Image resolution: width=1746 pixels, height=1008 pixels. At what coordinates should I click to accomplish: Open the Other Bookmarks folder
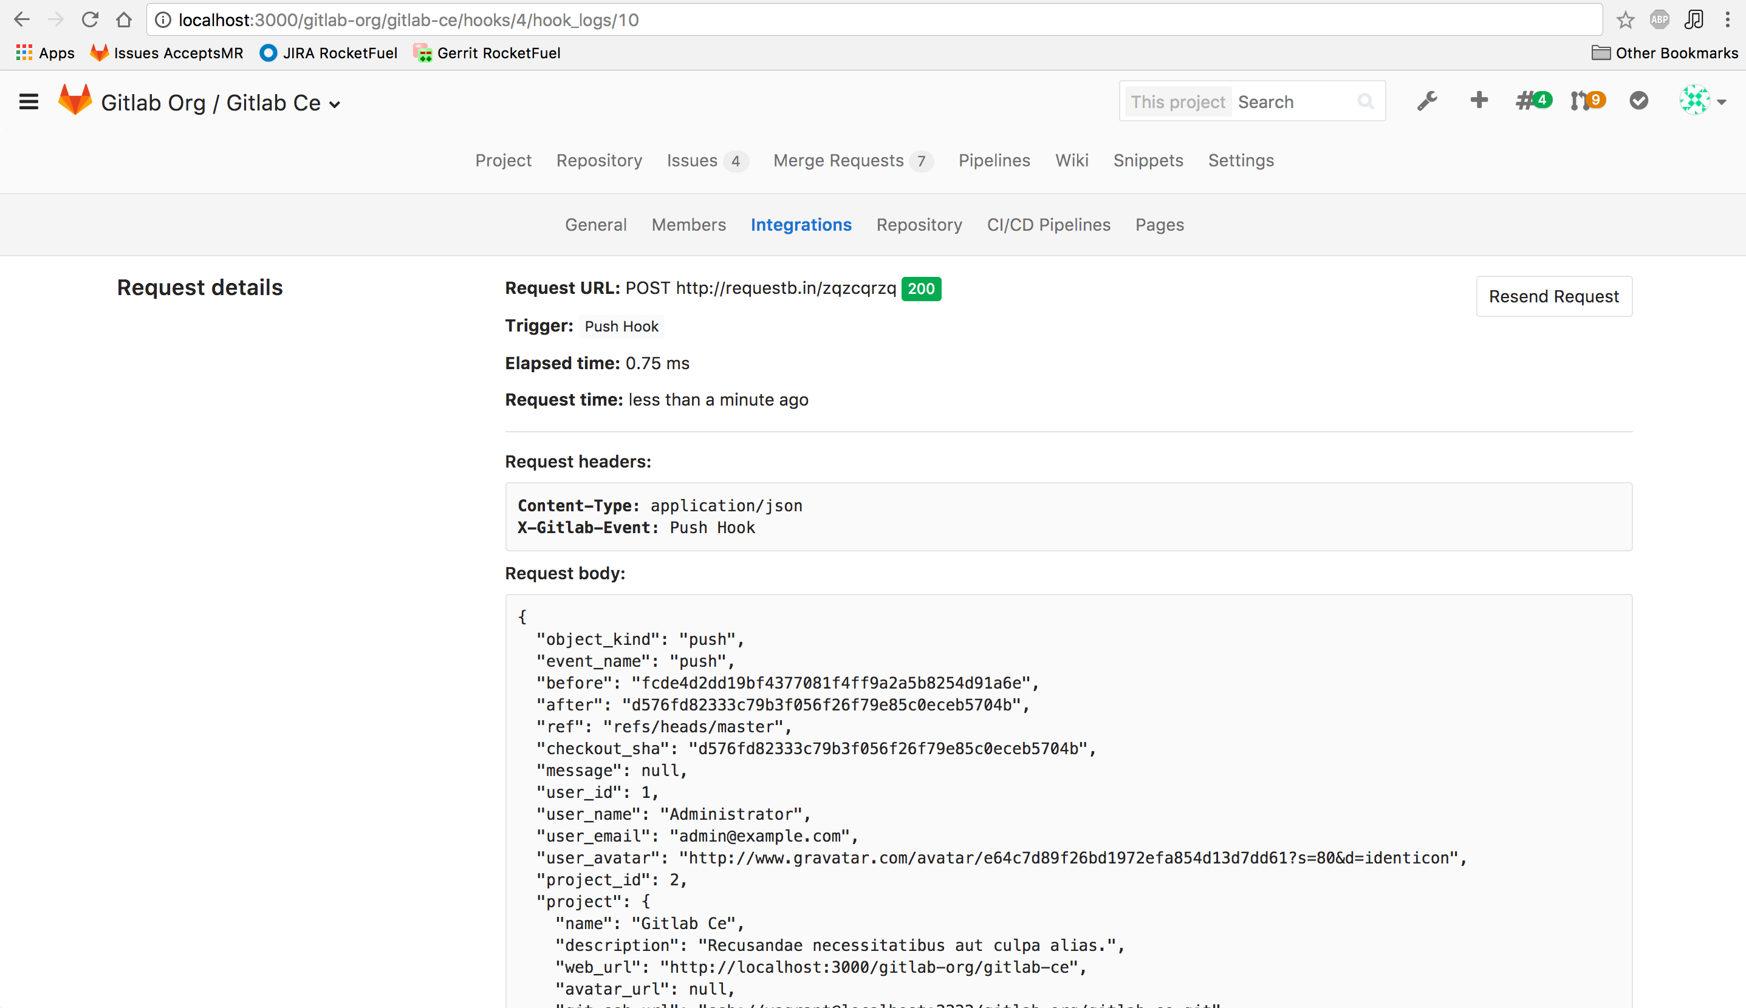coord(1664,53)
